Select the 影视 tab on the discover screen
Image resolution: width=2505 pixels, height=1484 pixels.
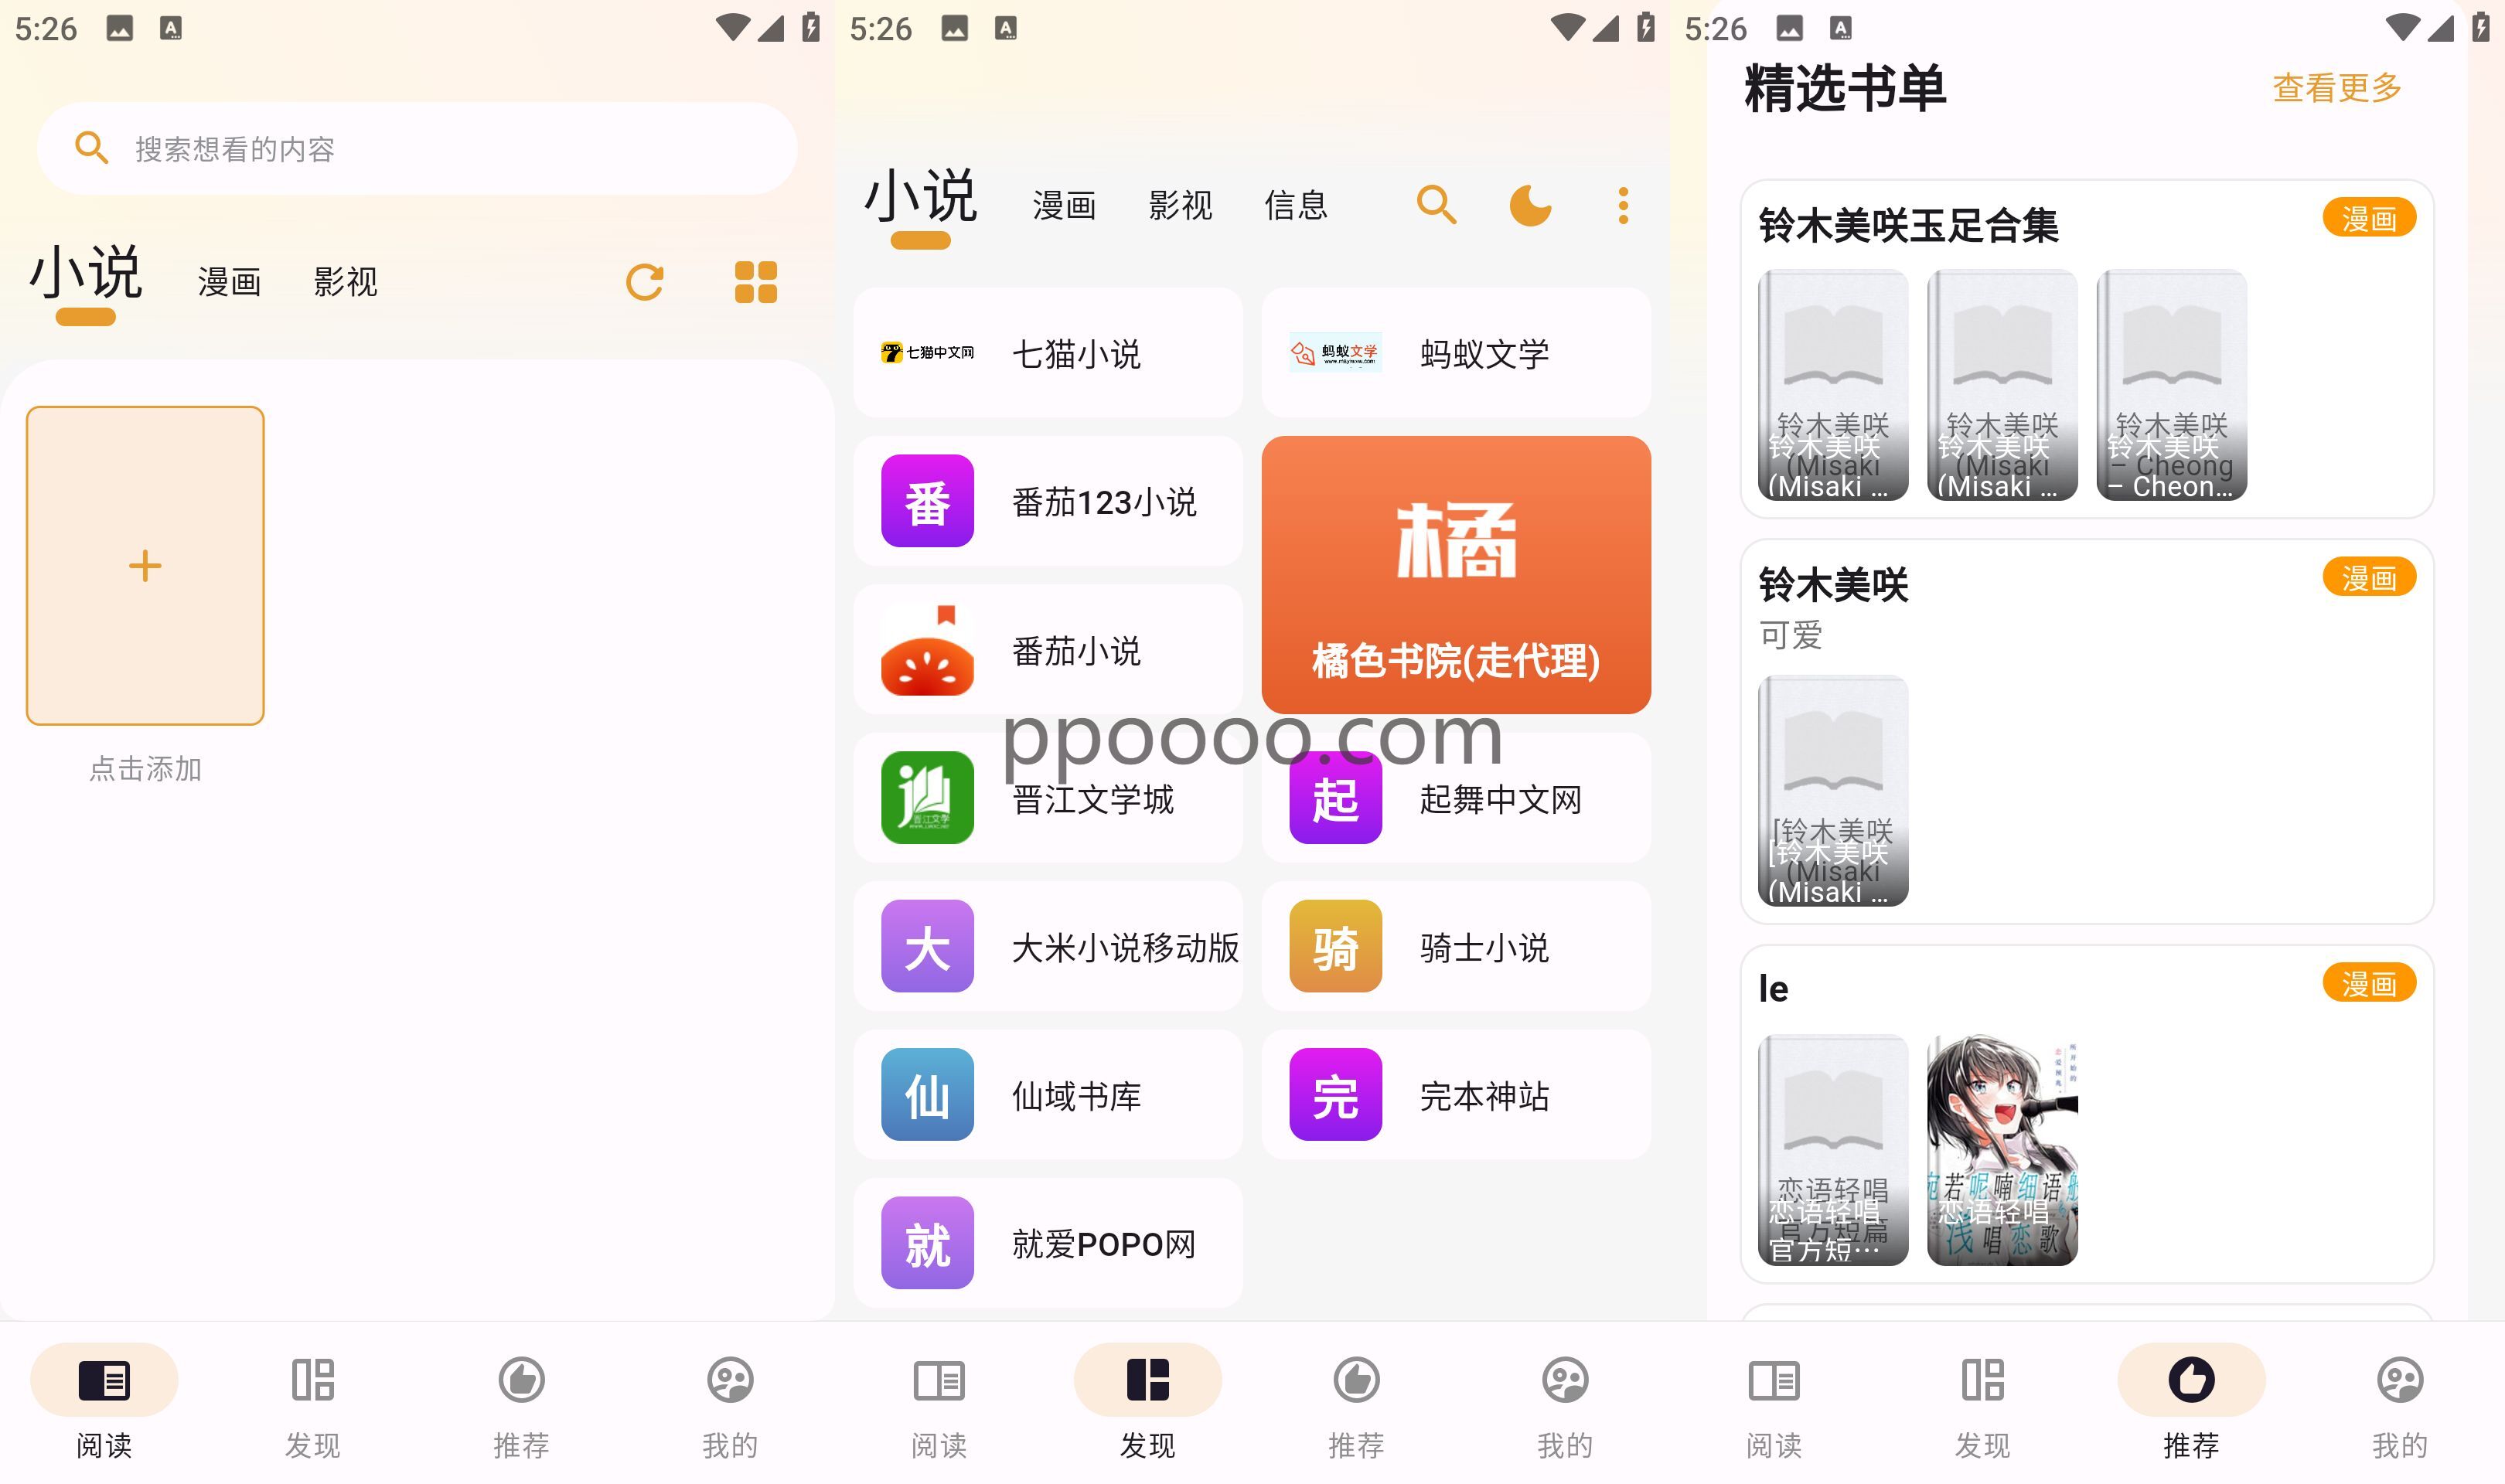1180,206
